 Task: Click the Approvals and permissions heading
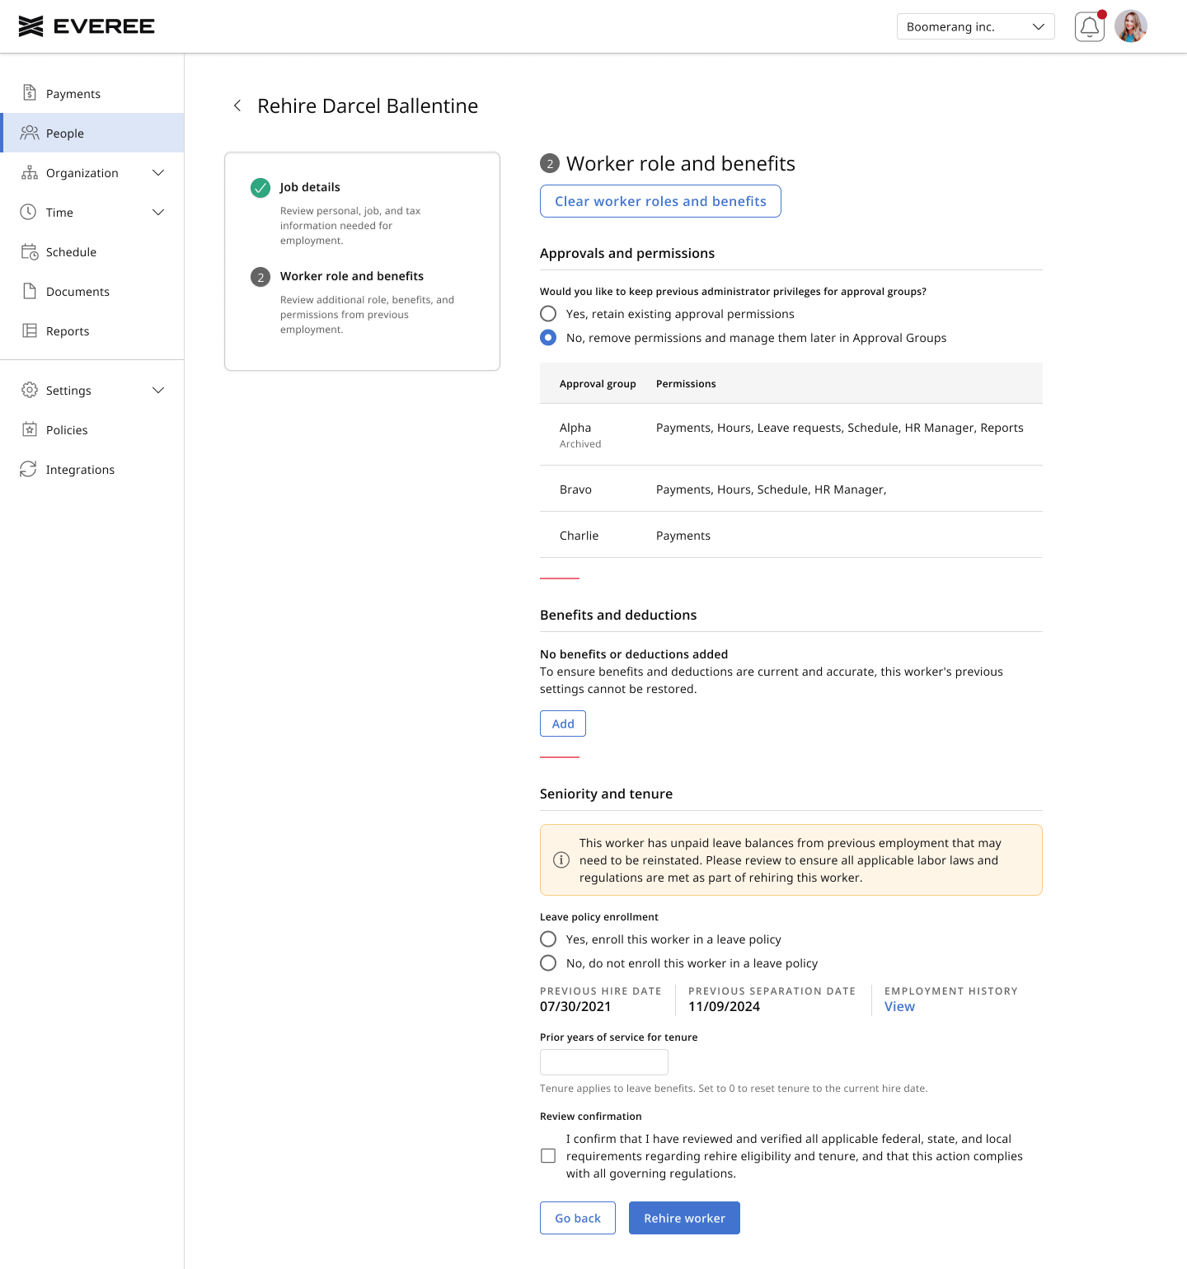[627, 253]
